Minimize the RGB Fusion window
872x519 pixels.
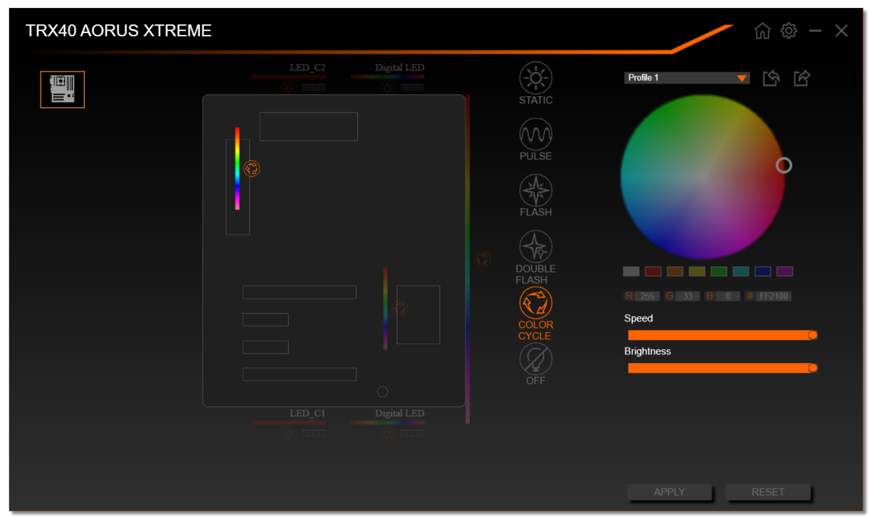click(815, 31)
